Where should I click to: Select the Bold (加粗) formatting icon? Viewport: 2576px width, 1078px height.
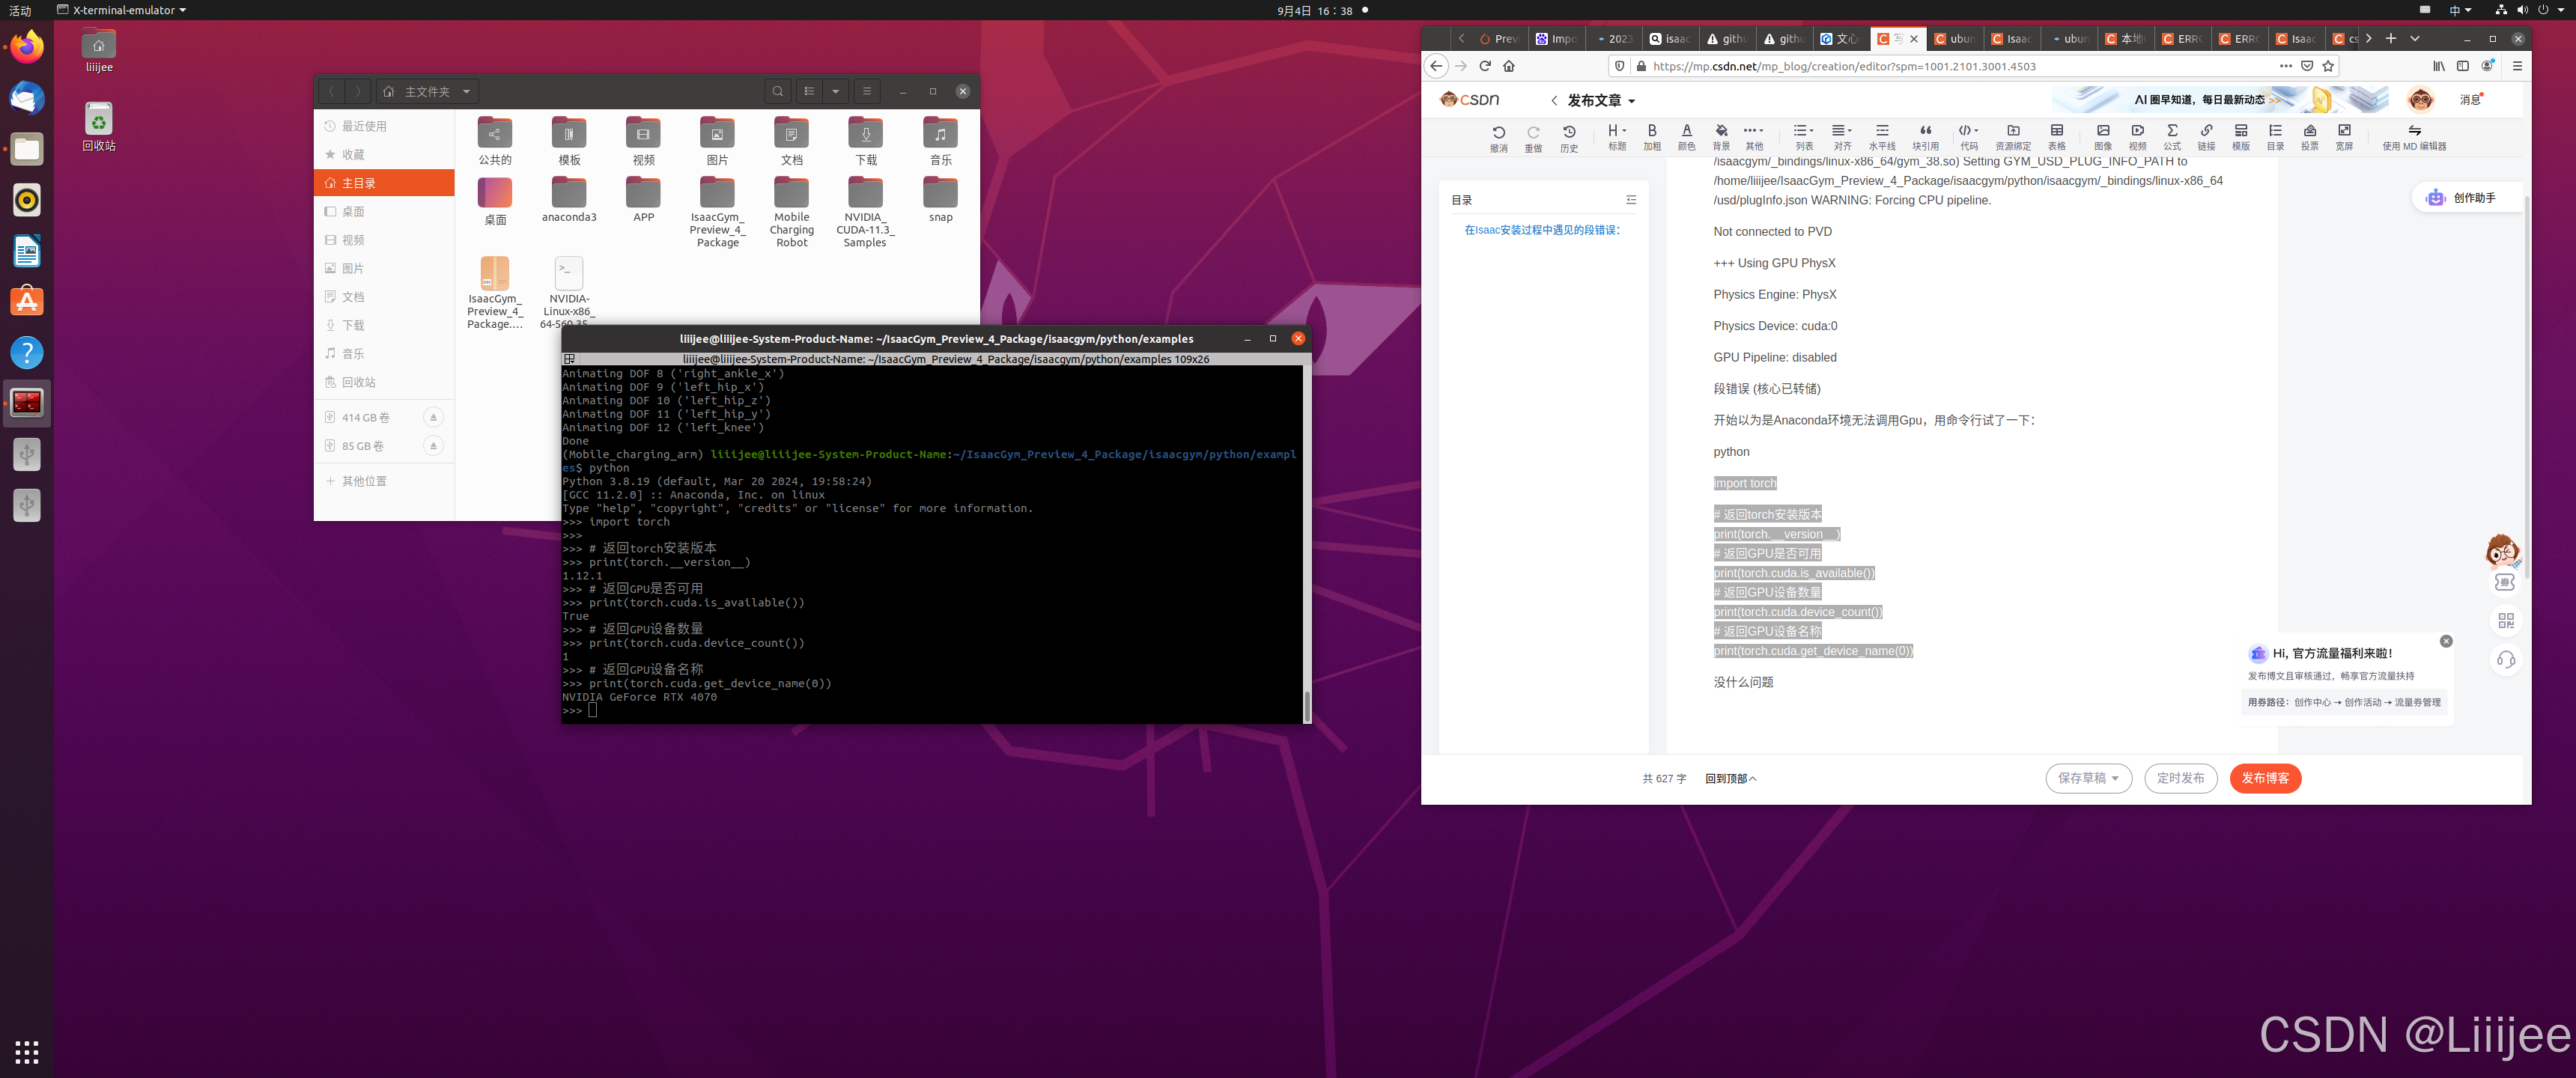click(1652, 135)
